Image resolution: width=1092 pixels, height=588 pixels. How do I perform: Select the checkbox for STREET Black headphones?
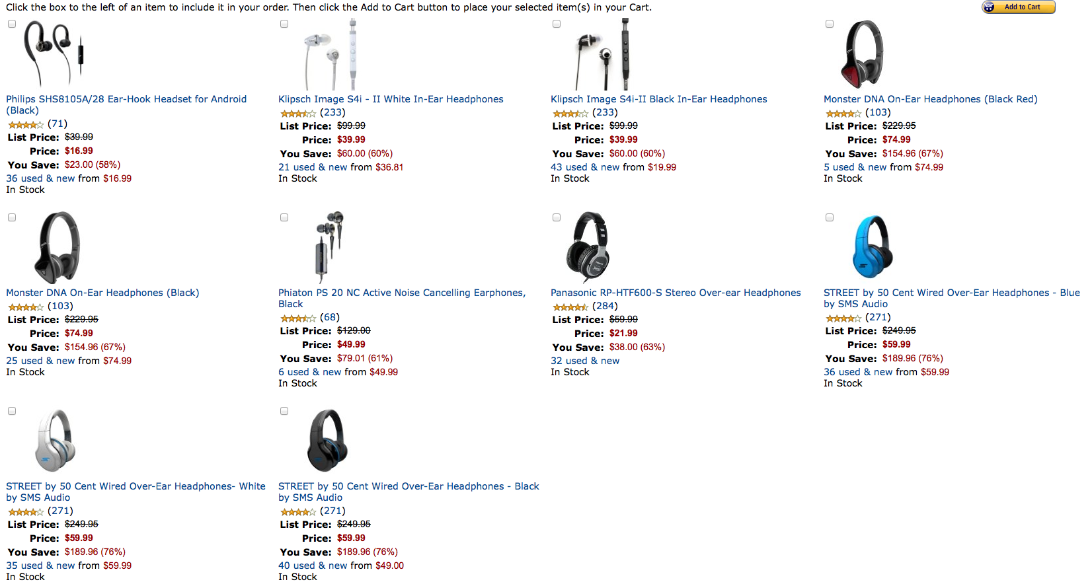tap(284, 410)
